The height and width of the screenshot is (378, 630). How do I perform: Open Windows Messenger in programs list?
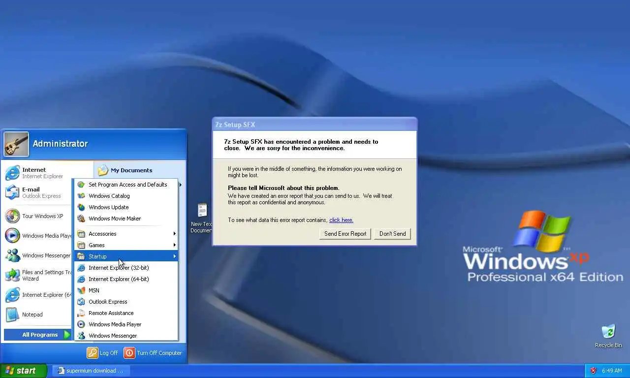coord(126,336)
